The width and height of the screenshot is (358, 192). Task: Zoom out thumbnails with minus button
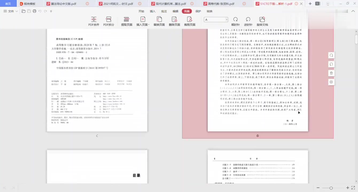(318, 188)
